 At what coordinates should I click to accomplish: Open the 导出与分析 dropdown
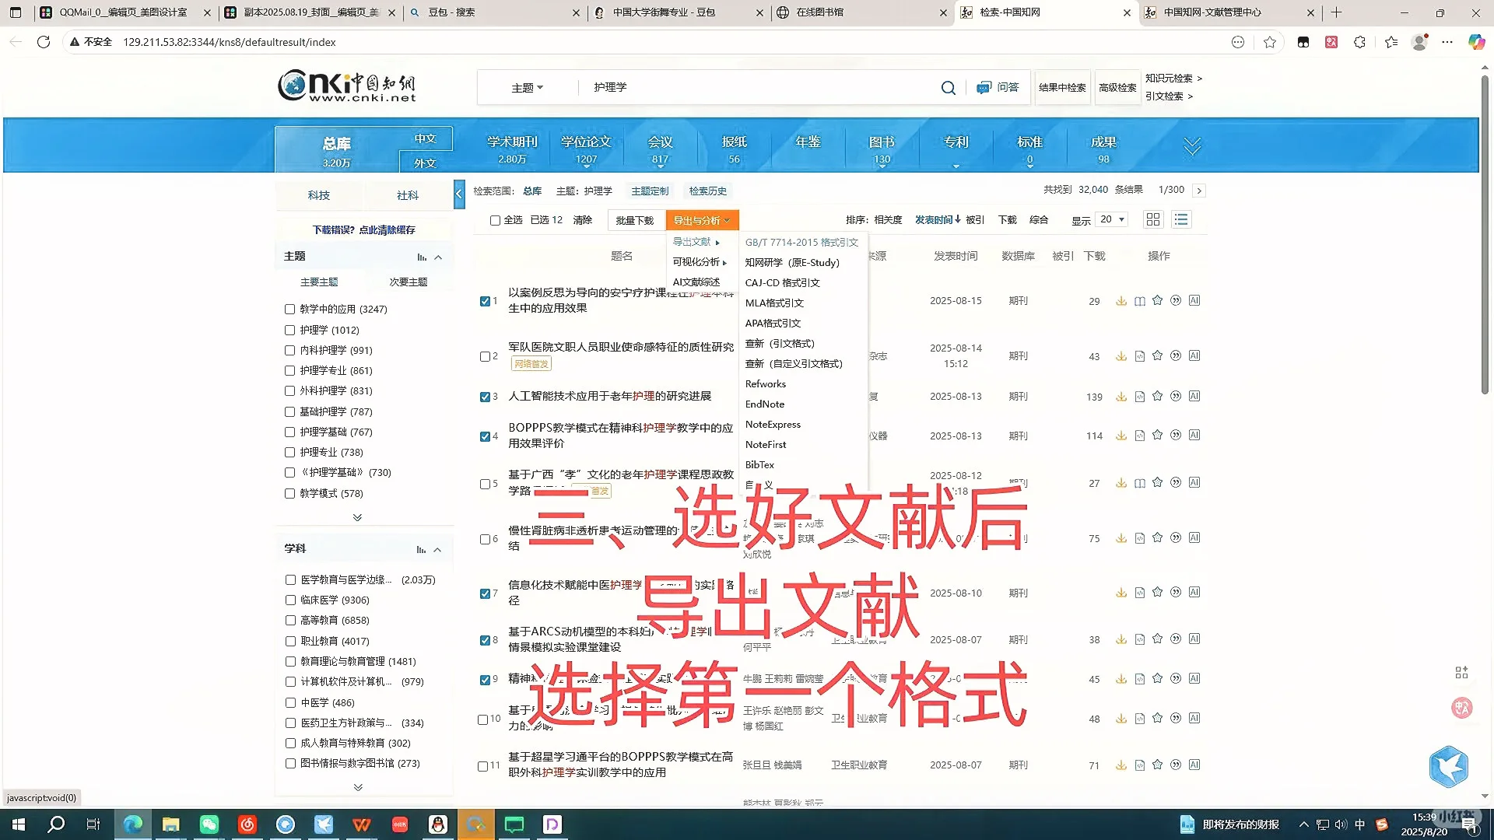701,220
